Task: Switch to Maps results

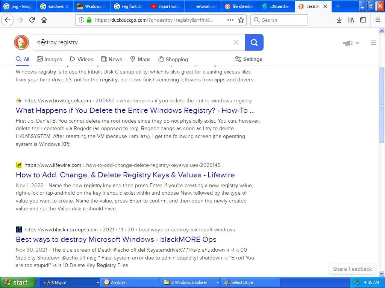Action: pos(140,59)
